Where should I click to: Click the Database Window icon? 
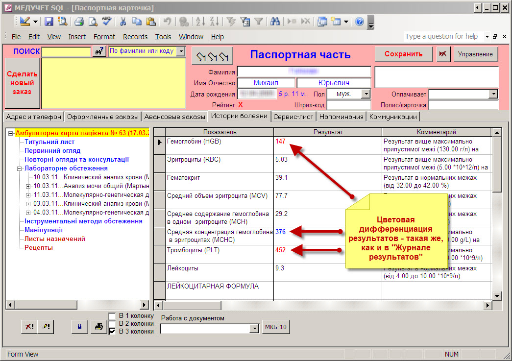[322, 22]
